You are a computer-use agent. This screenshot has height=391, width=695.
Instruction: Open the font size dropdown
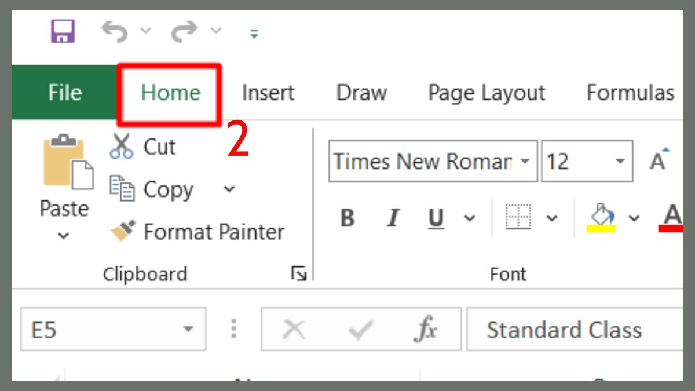tap(621, 160)
